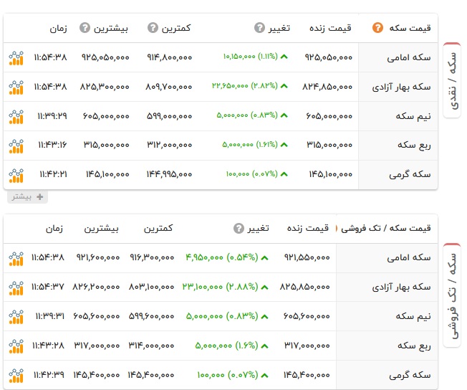Click live price ۸۲۴,۸۵۰,۰۰۰
This screenshot has width=467, height=390.
click(x=327, y=87)
